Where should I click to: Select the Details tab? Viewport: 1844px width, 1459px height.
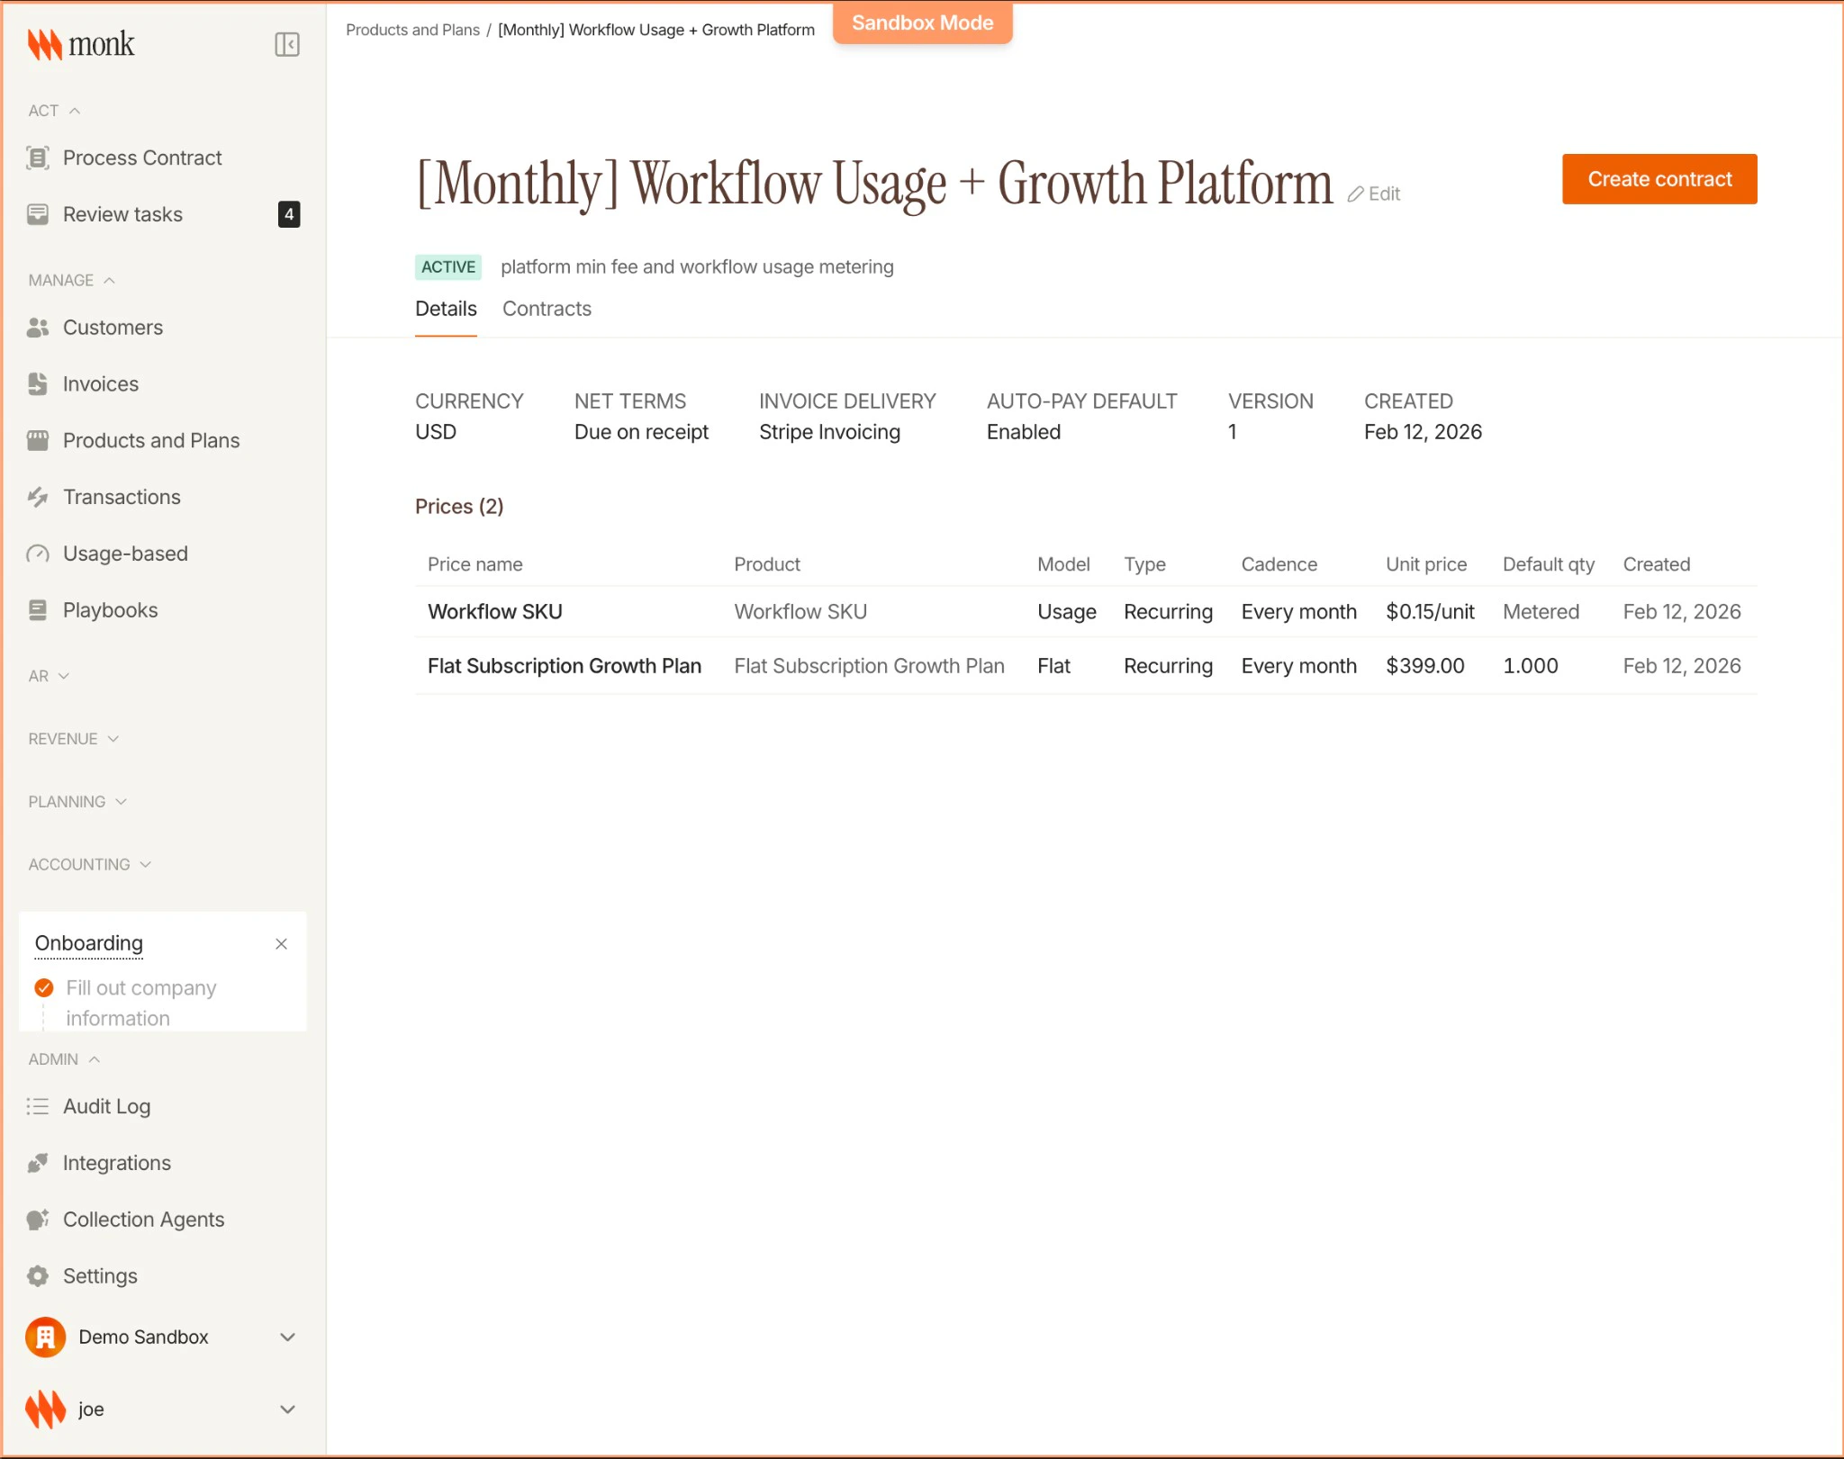click(446, 309)
